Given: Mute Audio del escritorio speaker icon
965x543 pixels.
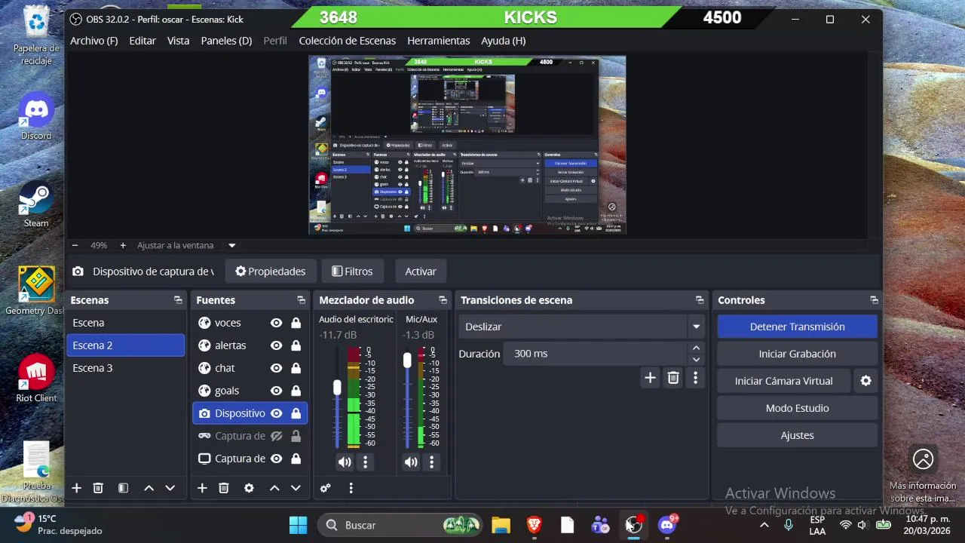Looking at the screenshot, I should pos(345,462).
